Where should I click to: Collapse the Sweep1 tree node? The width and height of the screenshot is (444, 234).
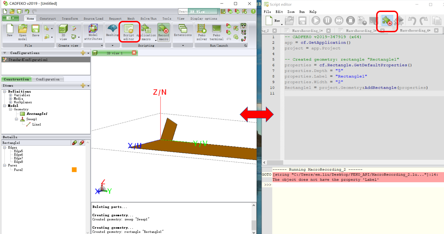pyautogui.click(x=16, y=119)
